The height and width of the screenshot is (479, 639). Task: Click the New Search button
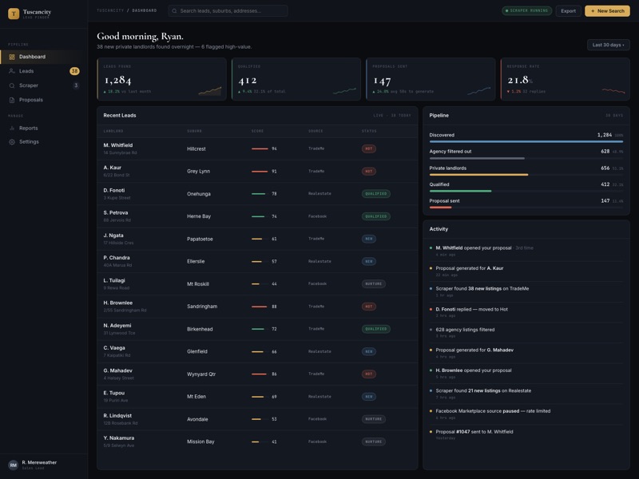click(x=607, y=11)
